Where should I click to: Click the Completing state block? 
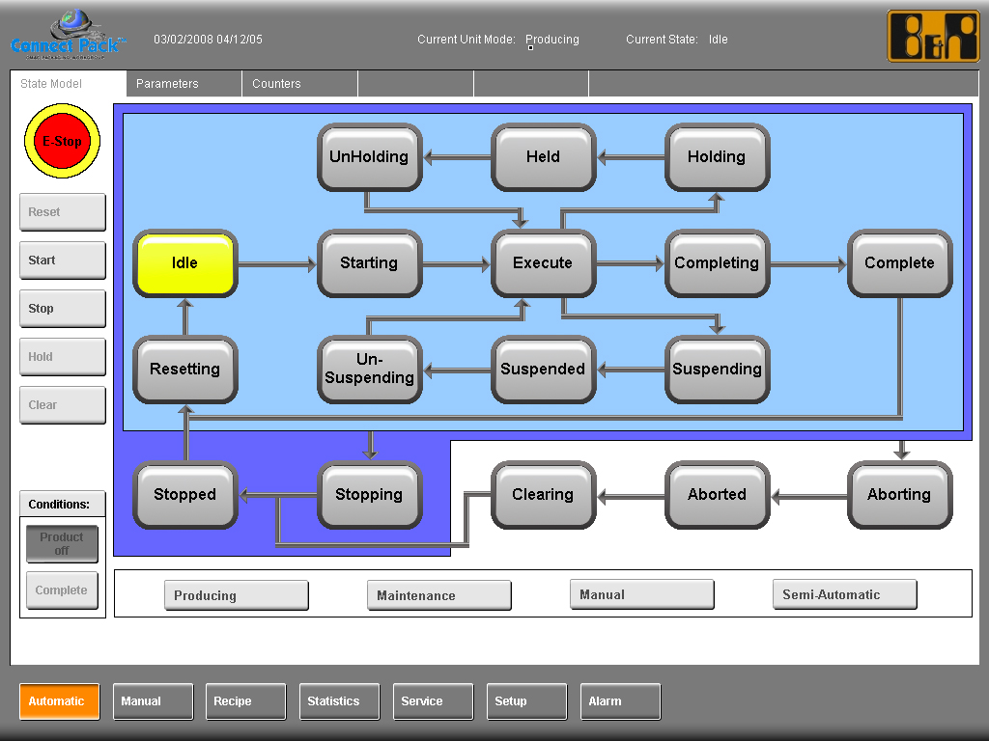point(718,263)
